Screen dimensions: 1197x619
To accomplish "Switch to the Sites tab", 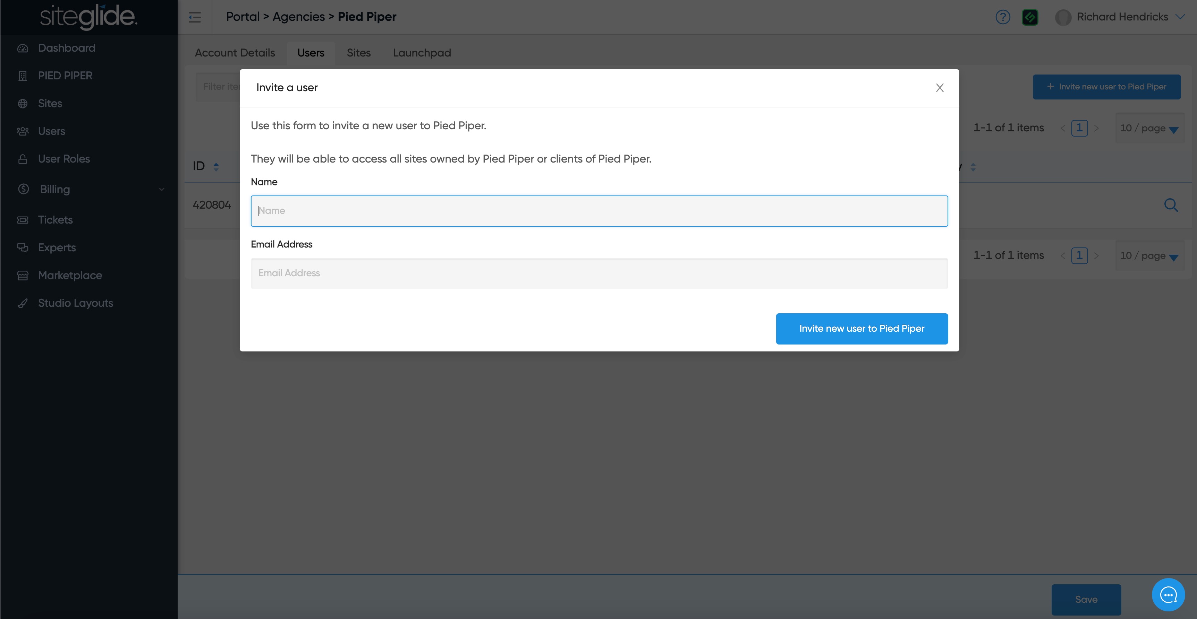I will (358, 53).
